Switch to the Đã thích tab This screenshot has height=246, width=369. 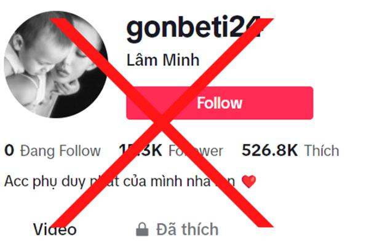pyautogui.click(x=177, y=229)
